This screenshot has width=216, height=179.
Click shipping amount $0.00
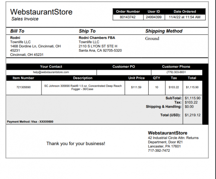coord(189,107)
